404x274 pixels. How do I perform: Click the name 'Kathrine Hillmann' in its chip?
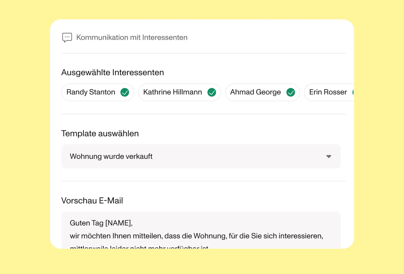click(173, 92)
